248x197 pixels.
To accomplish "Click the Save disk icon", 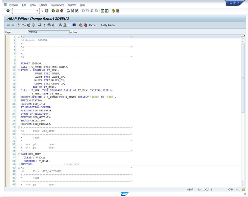I will 47,11.
